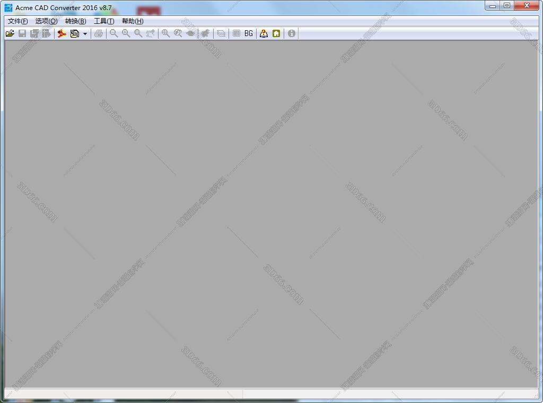
Task: Click the about info icon
Action: [292, 33]
